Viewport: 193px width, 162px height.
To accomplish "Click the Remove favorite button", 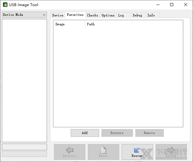I will [x=149, y=133].
